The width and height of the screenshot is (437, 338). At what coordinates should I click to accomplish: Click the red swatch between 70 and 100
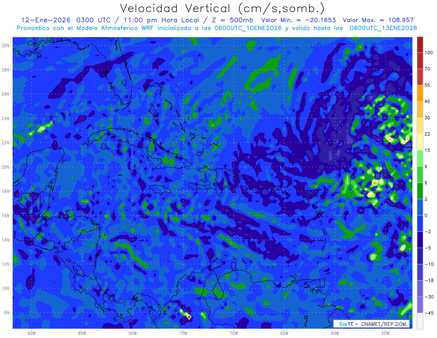click(420, 61)
